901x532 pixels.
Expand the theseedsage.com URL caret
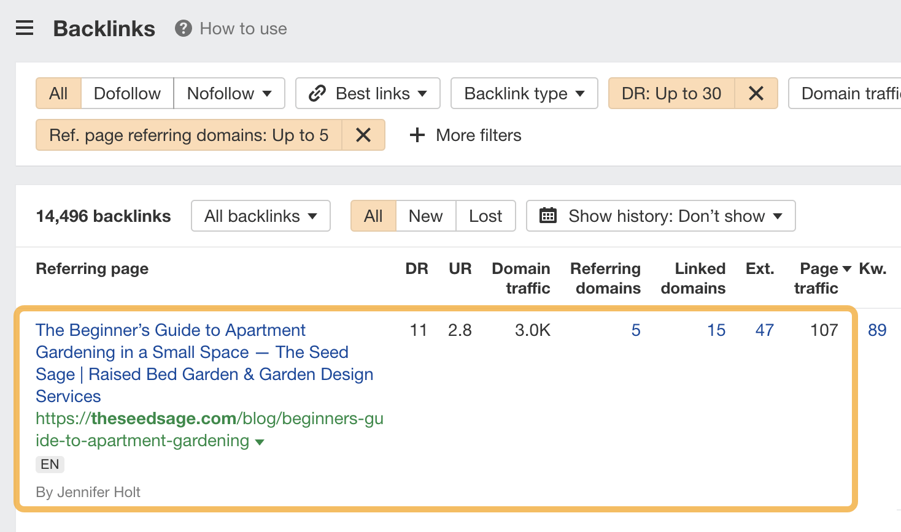coord(260,441)
